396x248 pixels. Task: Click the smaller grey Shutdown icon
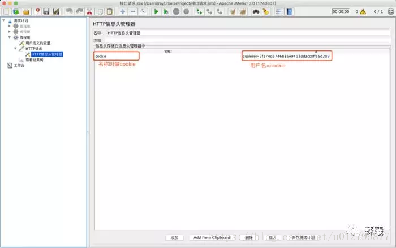186,12
